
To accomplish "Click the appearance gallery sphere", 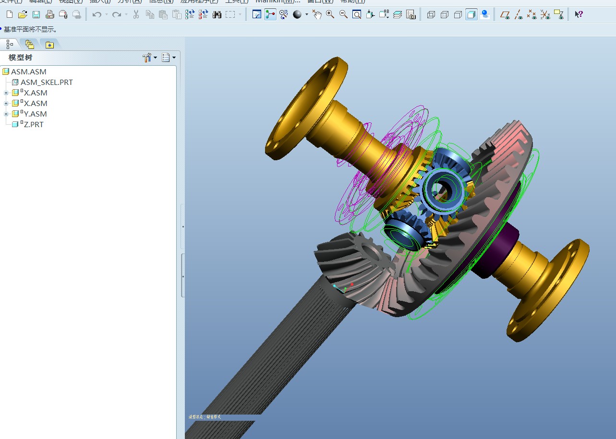I will point(297,14).
